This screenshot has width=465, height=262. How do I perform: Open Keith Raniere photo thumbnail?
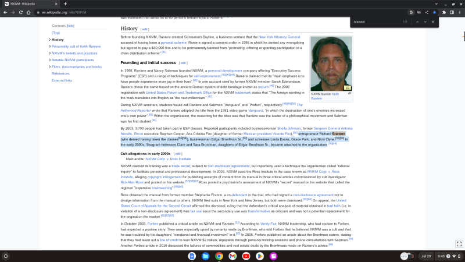tap(331, 63)
